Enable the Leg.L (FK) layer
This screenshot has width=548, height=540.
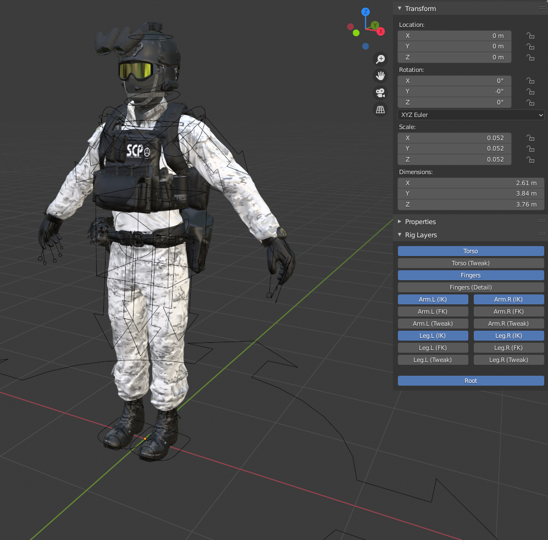[x=433, y=348]
